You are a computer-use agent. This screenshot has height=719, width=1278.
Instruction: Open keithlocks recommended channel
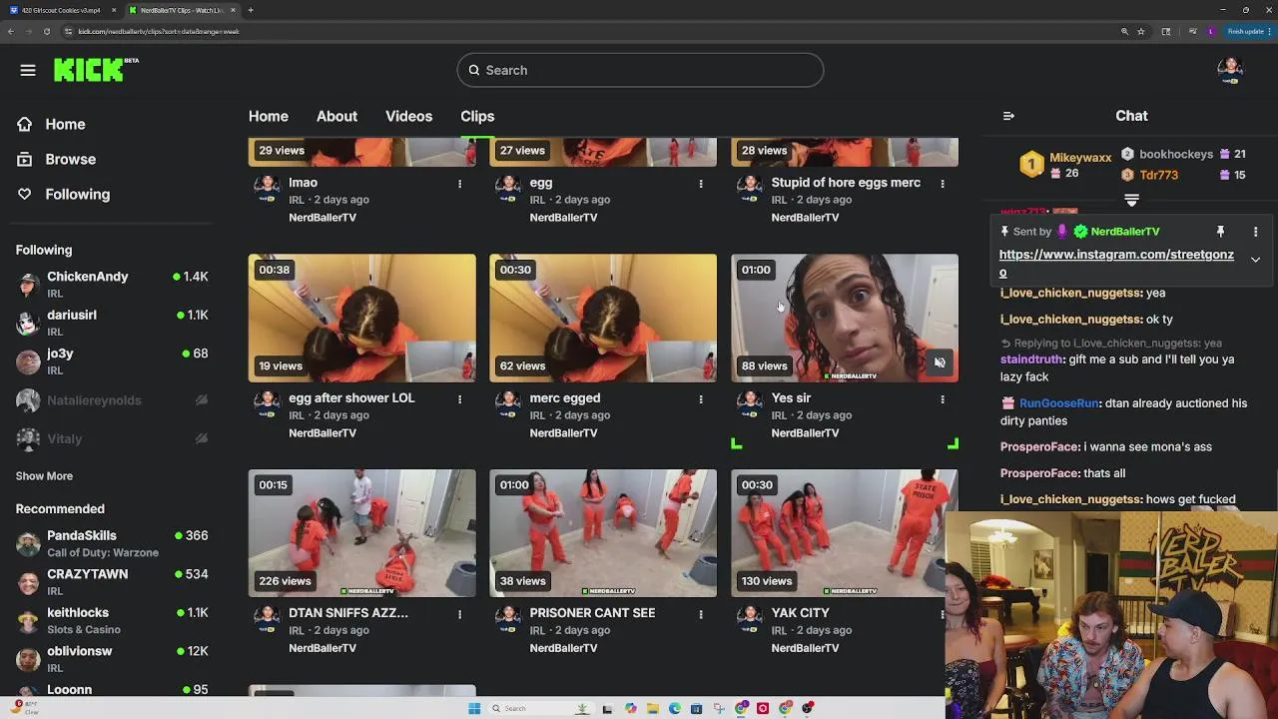pyautogui.click(x=113, y=620)
